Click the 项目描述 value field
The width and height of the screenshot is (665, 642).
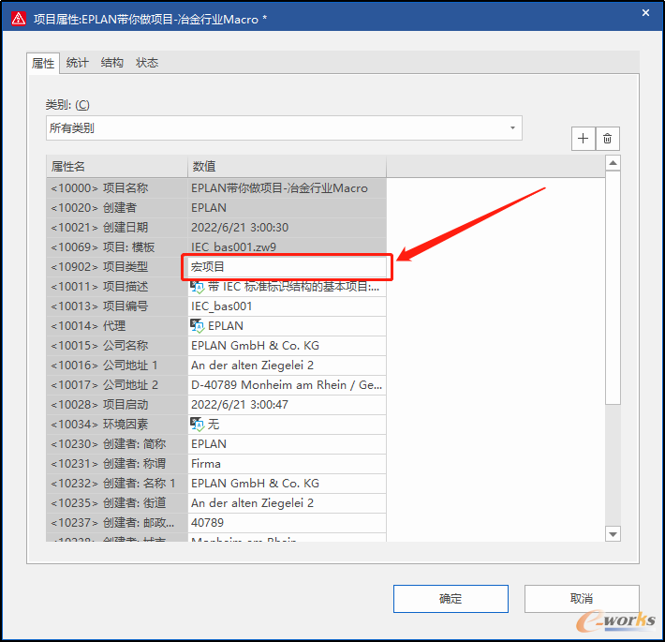288,287
